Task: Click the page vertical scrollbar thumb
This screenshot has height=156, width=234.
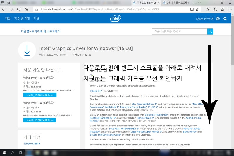Action: tap(233, 40)
